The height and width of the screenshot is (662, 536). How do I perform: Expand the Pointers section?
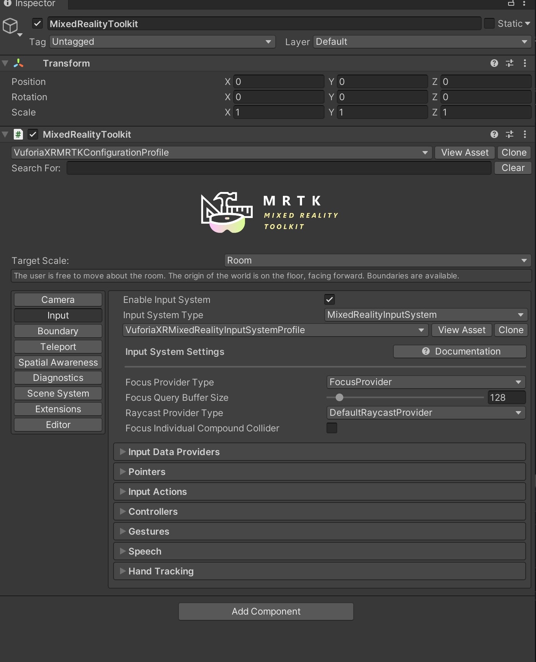[320, 472]
